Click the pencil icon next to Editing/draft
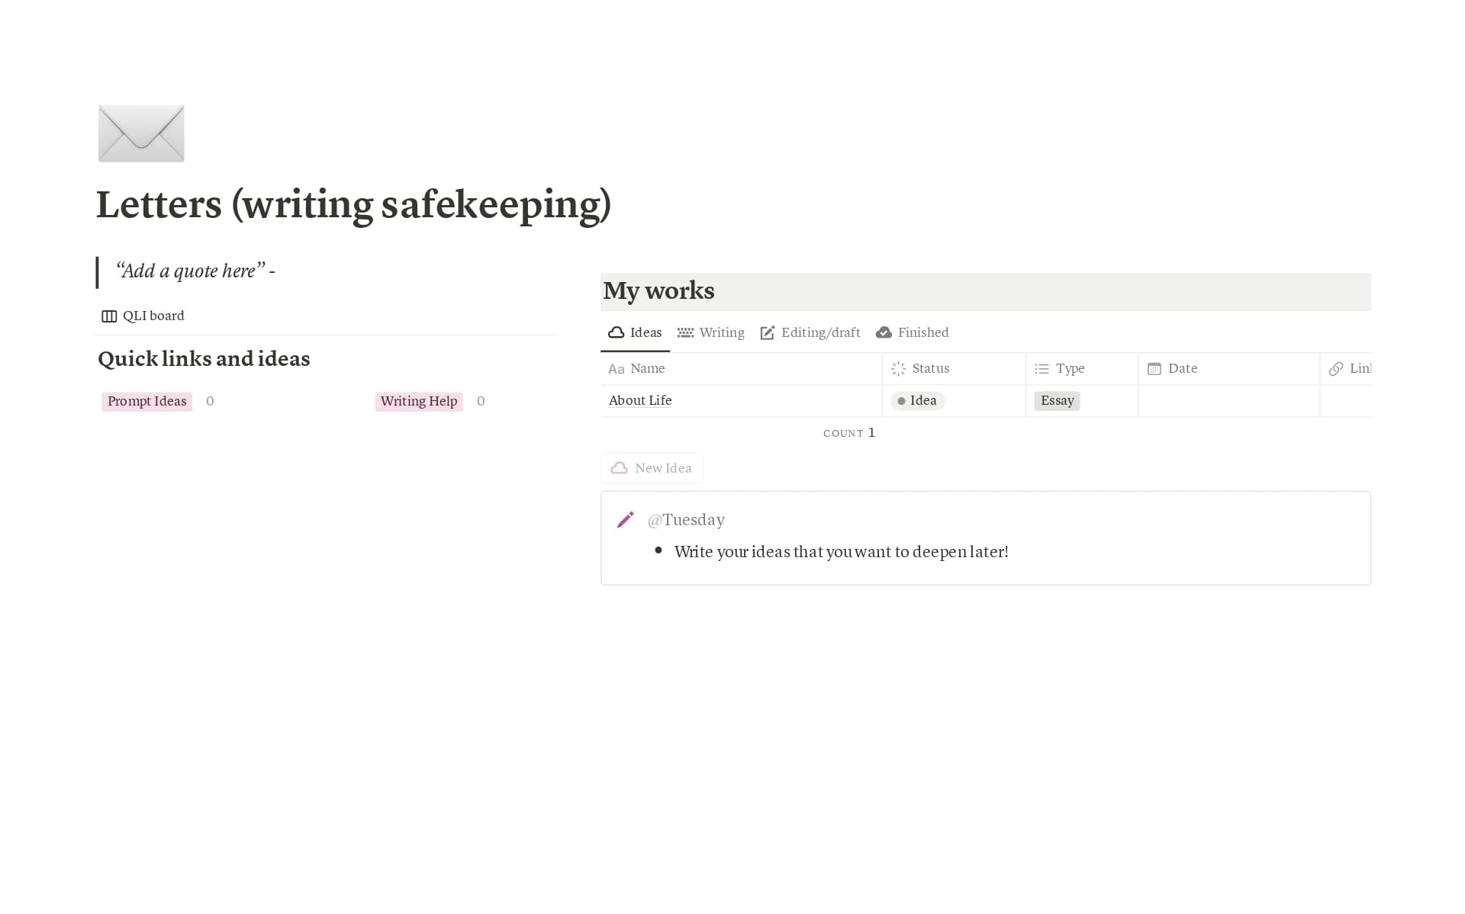This screenshot has width=1465, height=914. tap(766, 332)
